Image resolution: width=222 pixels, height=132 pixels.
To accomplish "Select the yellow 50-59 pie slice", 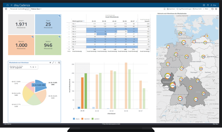I will pos(27,94).
